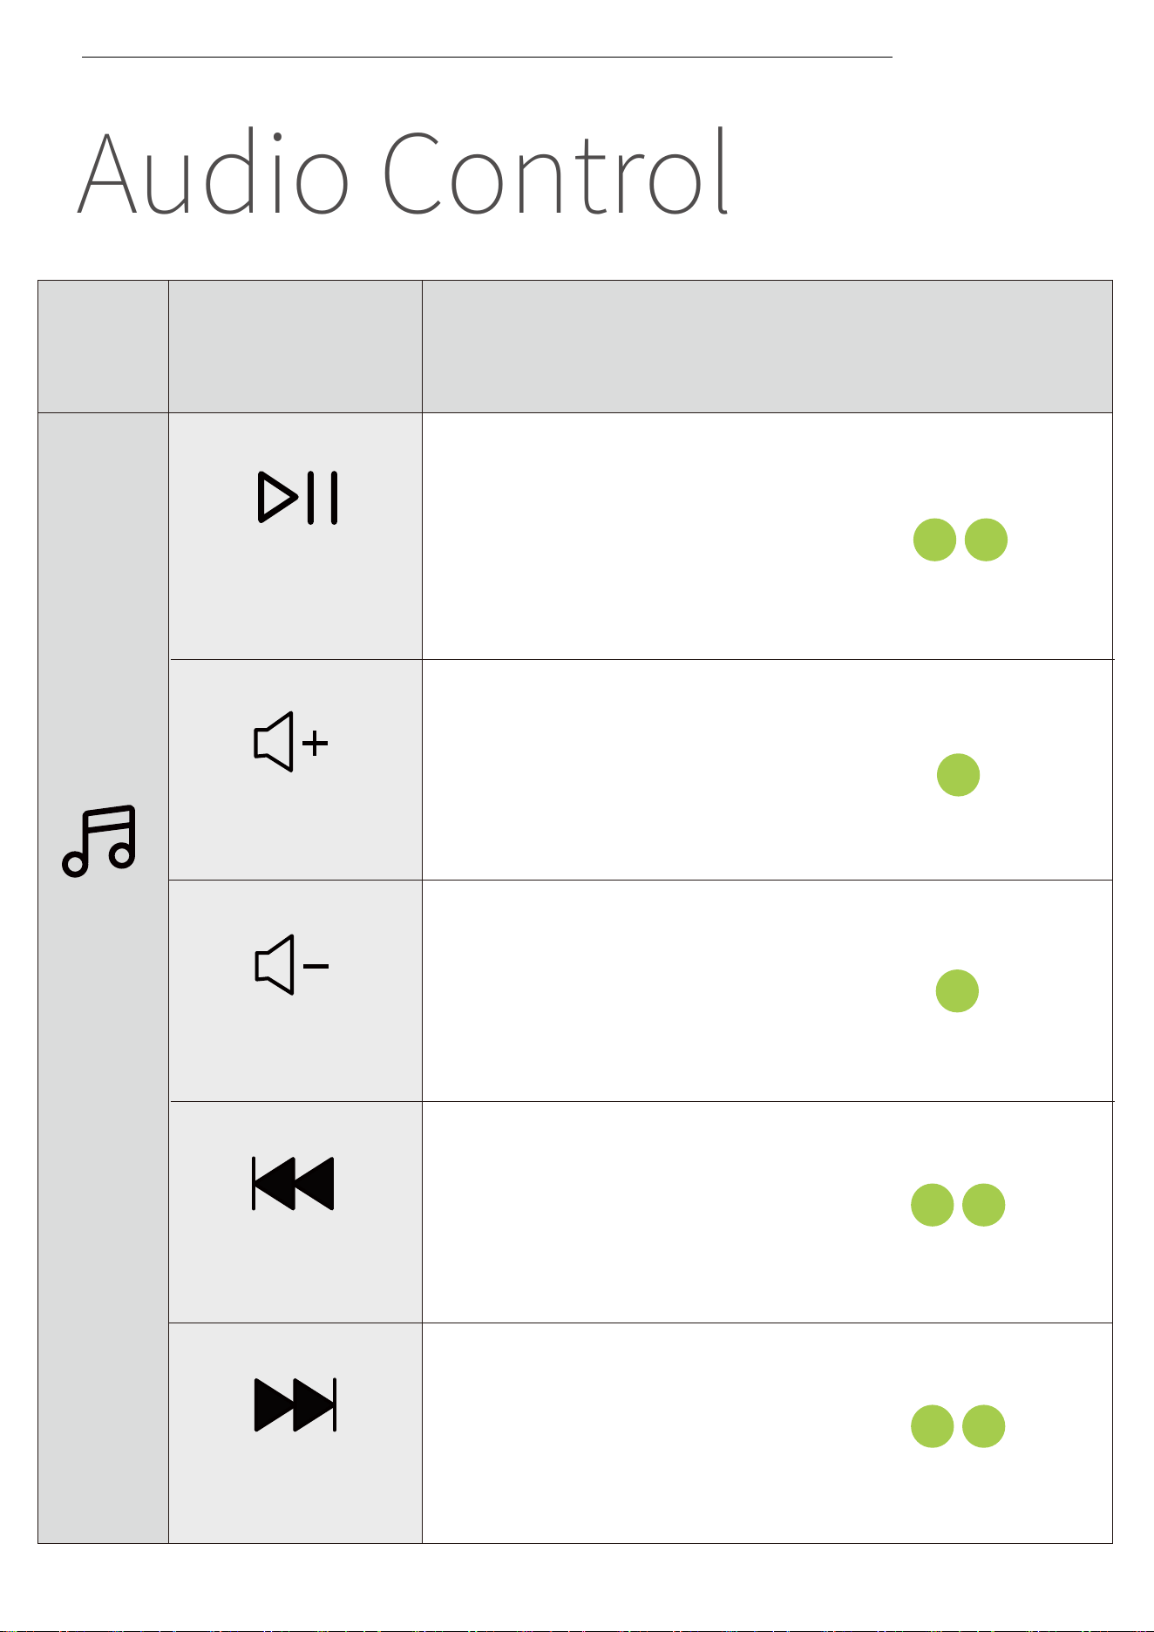Click the play/pause icon

pos(297,498)
